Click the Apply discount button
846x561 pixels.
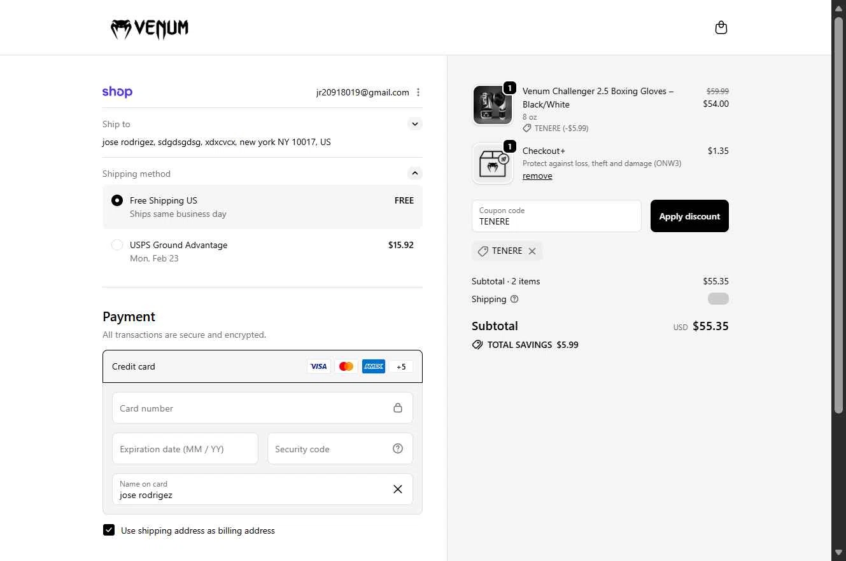pyautogui.click(x=689, y=216)
